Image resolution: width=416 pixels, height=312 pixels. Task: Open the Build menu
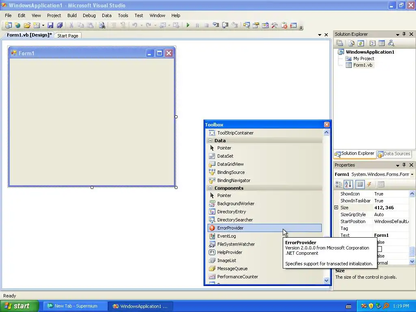click(x=72, y=15)
